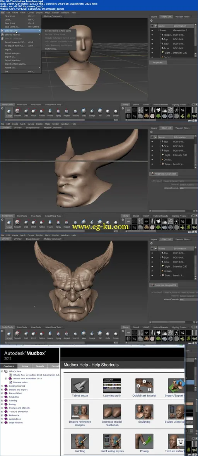Choose Save Scene As... from the File menu

click(21, 27)
